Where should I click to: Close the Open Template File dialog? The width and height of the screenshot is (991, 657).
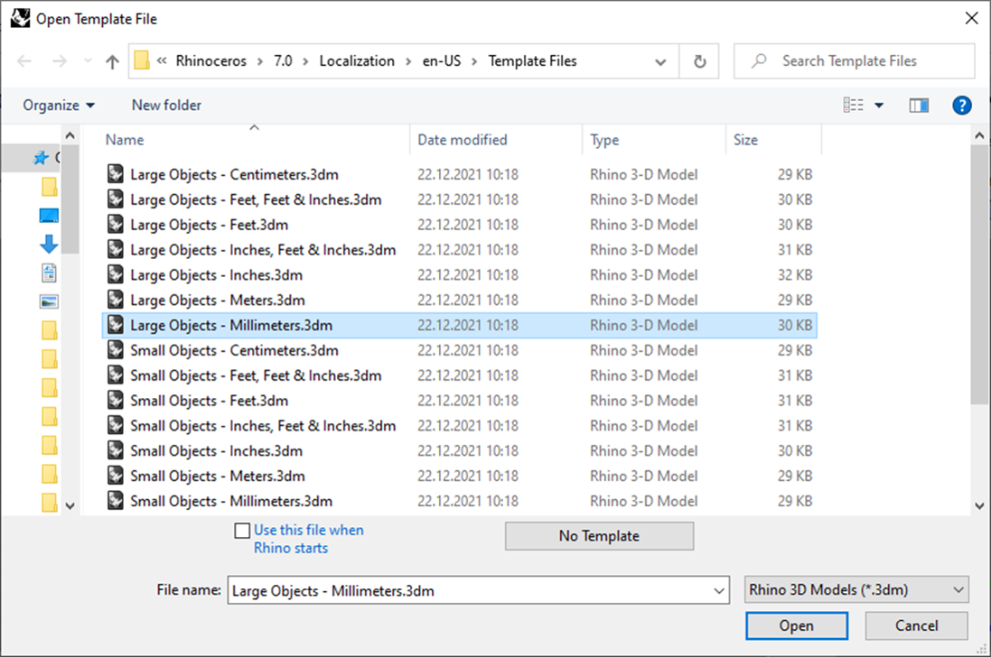point(972,18)
